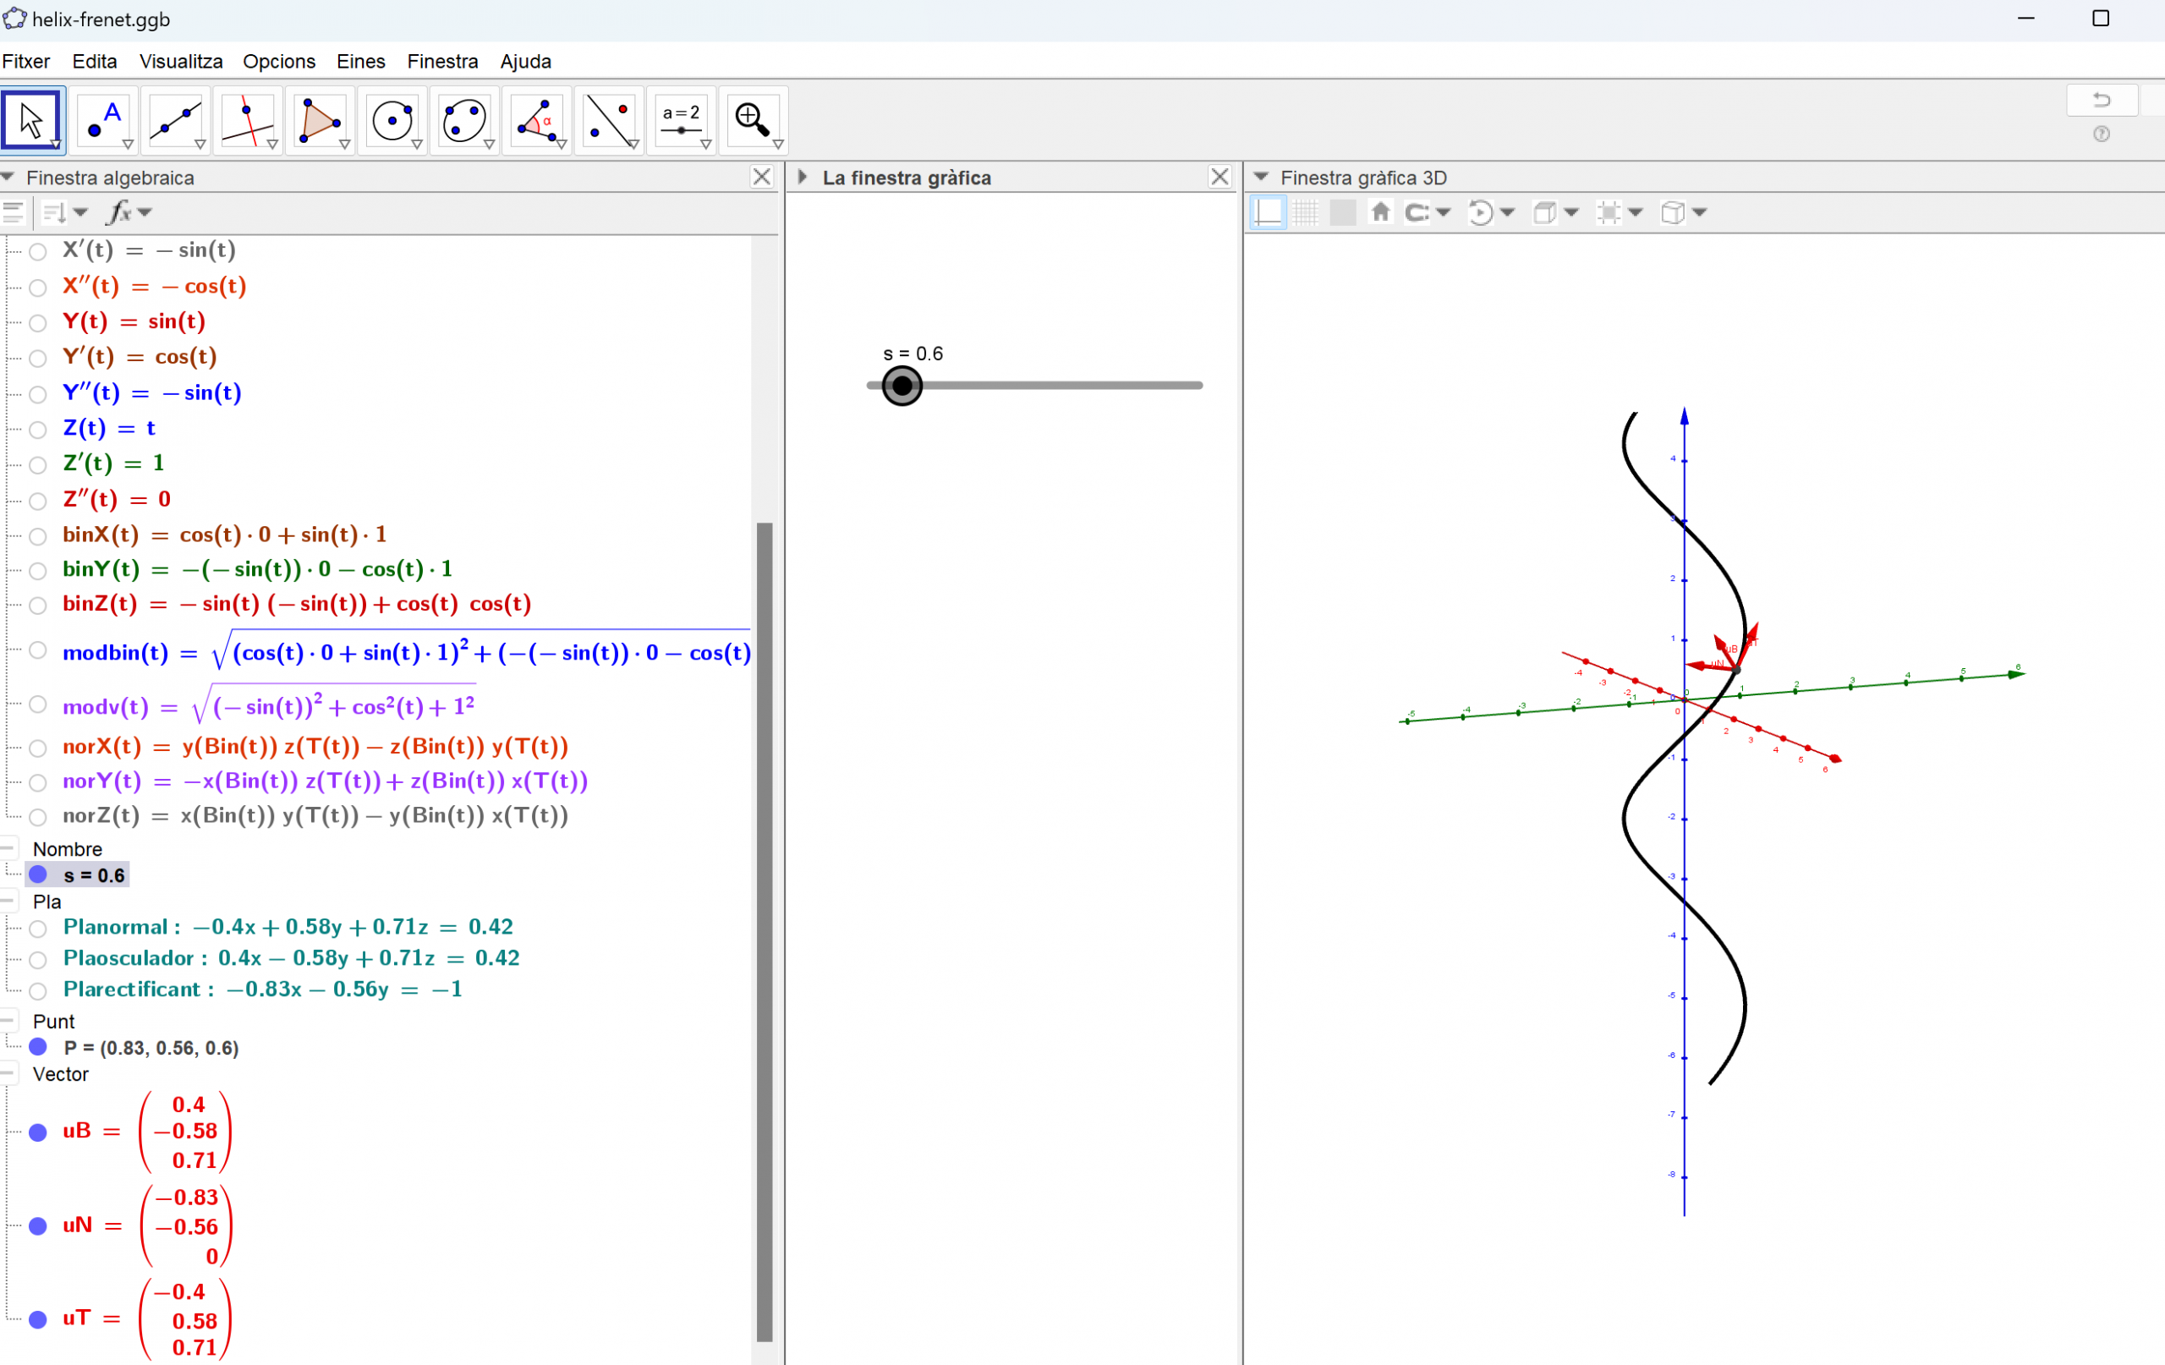Show the Planormal plane

tap(38, 928)
